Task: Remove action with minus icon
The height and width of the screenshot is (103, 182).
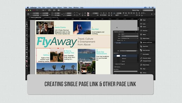Action: tap(124, 41)
